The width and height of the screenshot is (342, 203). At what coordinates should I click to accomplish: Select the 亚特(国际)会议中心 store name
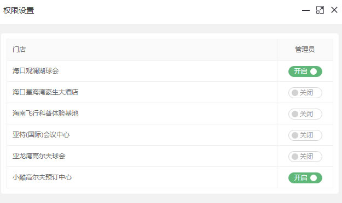click(41, 135)
